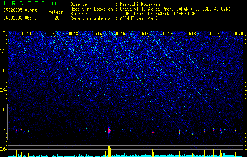The width and height of the screenshot is (247, 157).
Task: Click the 0513 time marker
Action: (x=73, y=34)
